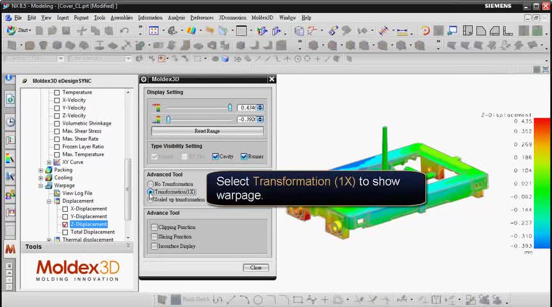The image size is (552, 307).
Task: Expand the XY Curve tree node
Action: point(49,162)
